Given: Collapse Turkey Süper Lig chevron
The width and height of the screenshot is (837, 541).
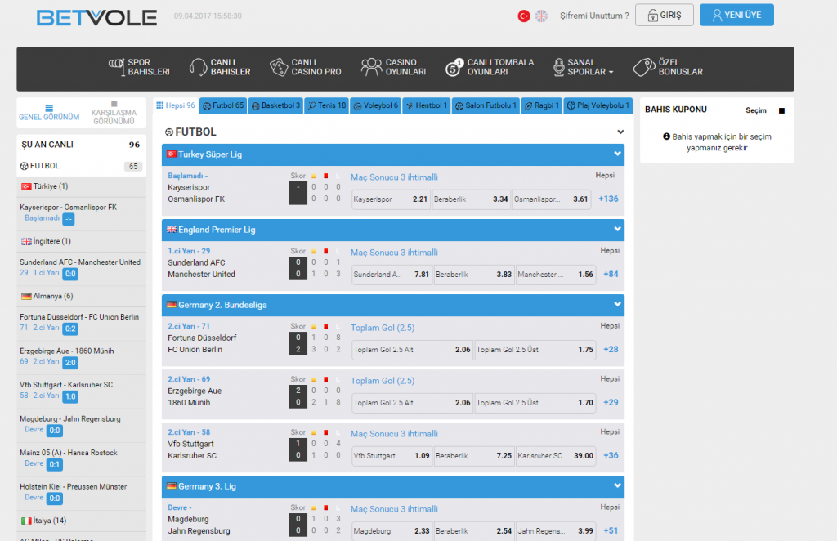Looking at the screenshot, I should [x=618, y=154].
